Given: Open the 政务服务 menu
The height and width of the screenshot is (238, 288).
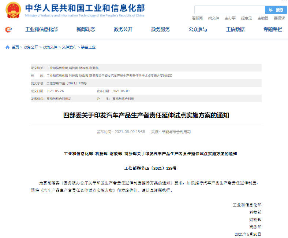Looking at the screenshot, I should tap(160, 30).
